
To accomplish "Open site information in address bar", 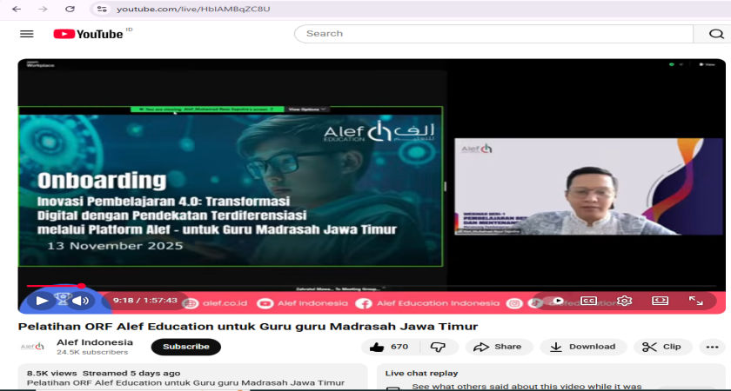I will pyautogui.click(x=102, y=9).
